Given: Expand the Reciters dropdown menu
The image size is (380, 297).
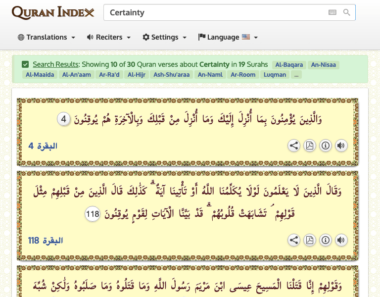Looking at the screenshot, I should [109, 37].
